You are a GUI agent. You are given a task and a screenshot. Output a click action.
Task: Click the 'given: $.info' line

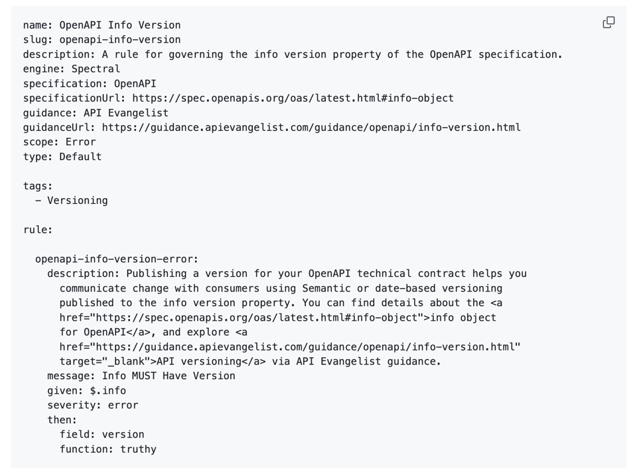[86, 390]
